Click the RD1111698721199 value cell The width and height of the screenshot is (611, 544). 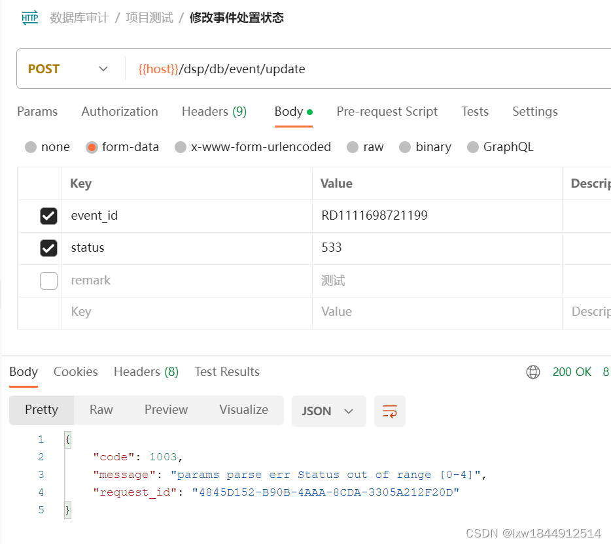(x=437, y=216)
